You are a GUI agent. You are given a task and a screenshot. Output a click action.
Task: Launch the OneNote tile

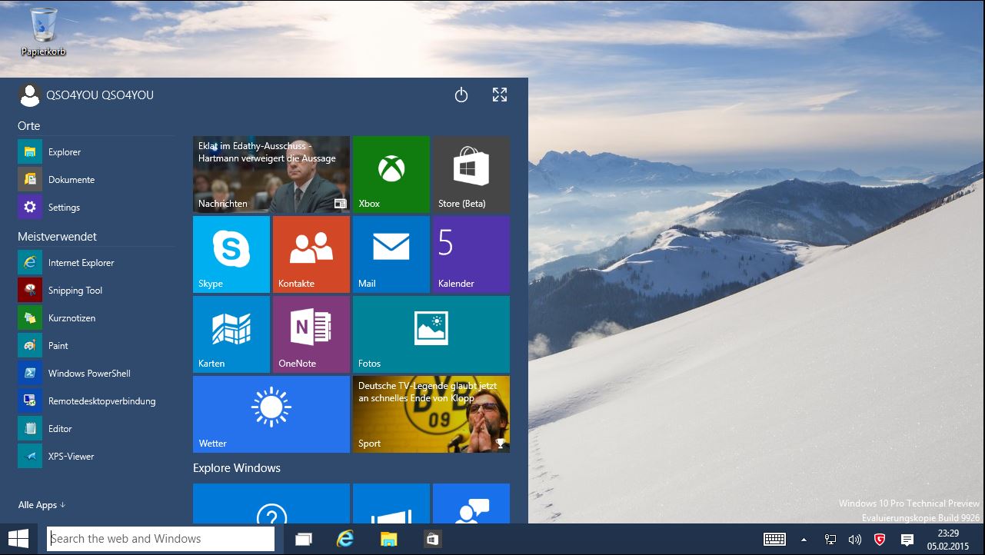[311, 334]
